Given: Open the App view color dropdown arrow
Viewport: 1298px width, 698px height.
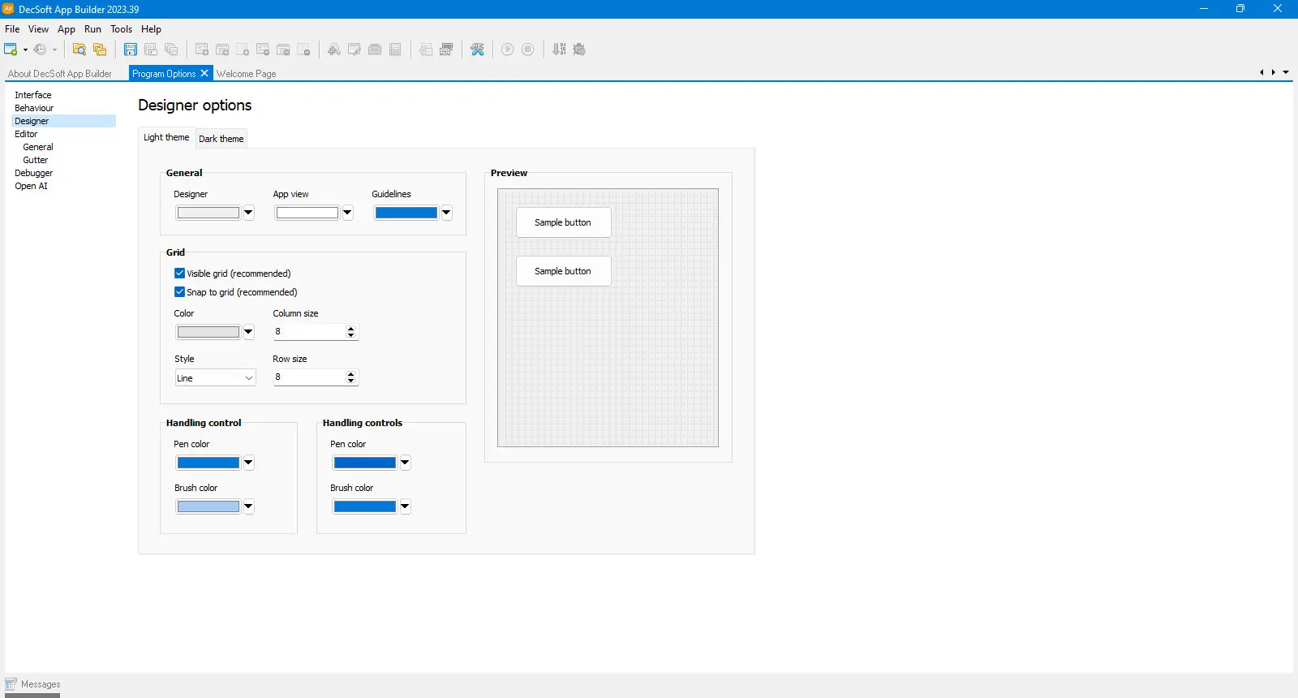Looking at the screenshot, I should pos(348,213).
